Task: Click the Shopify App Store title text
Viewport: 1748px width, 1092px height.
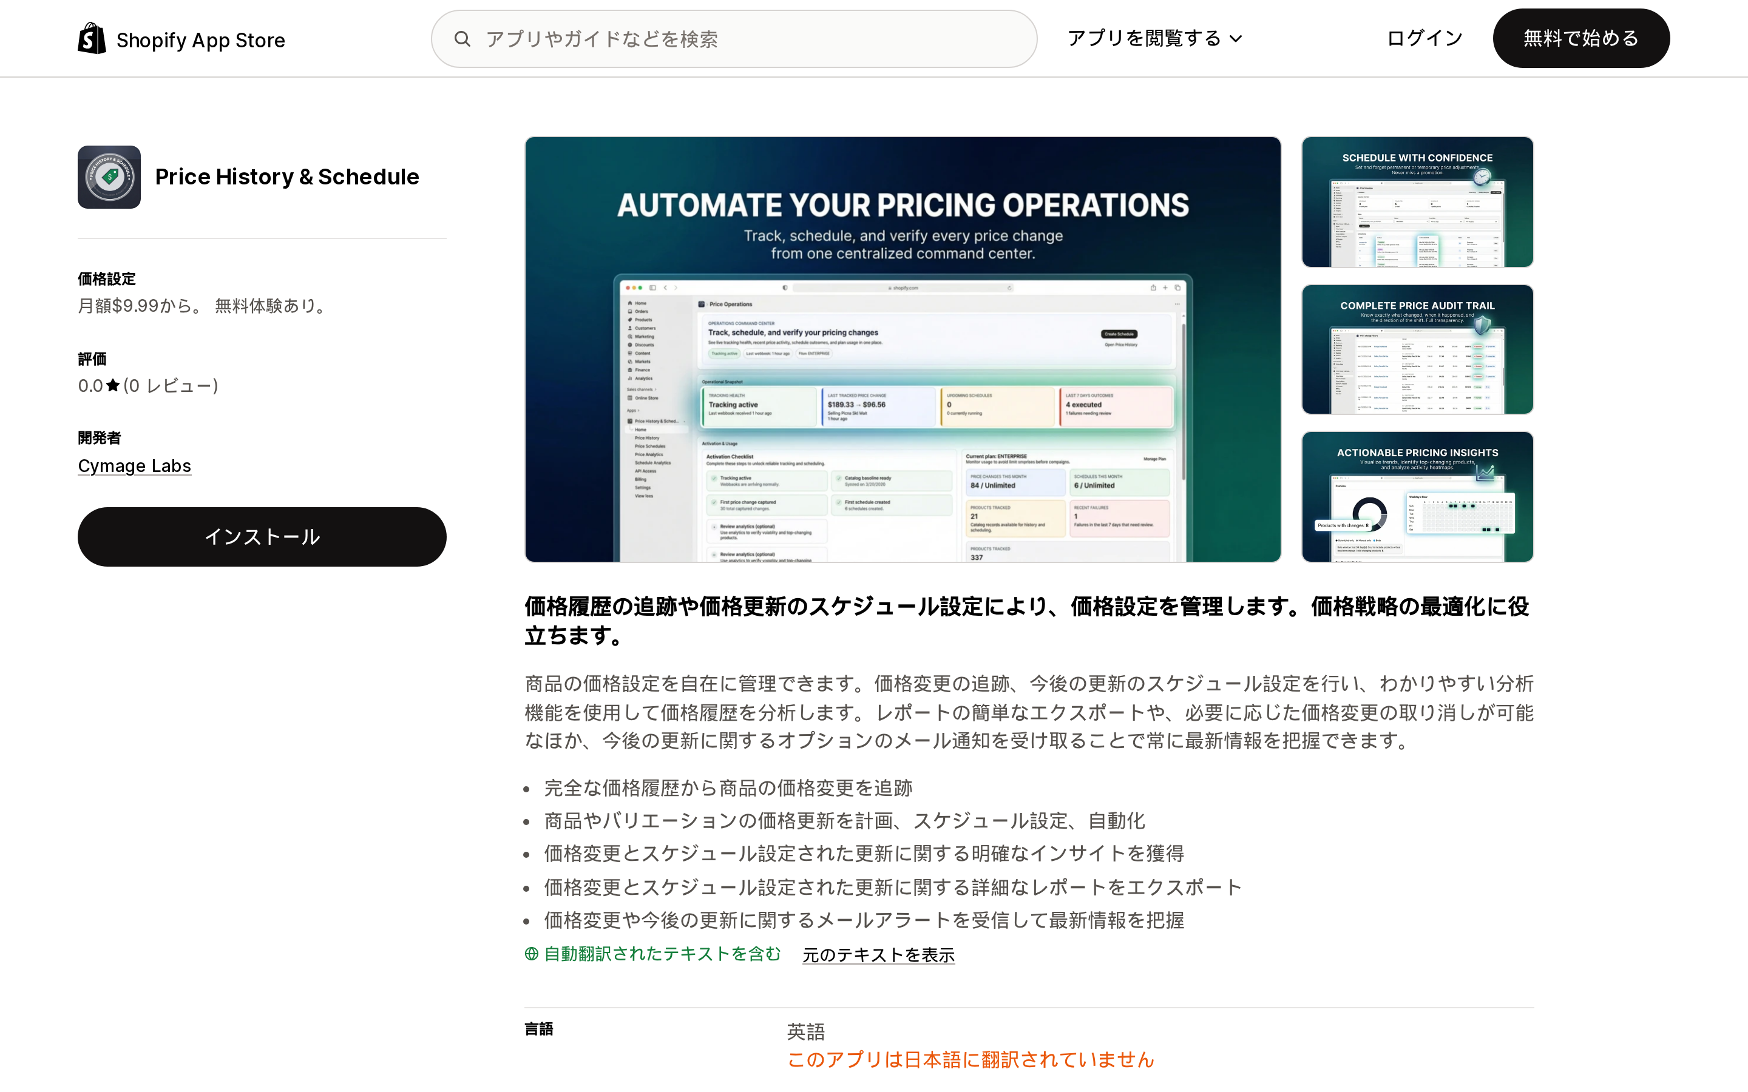Action: 201,39
